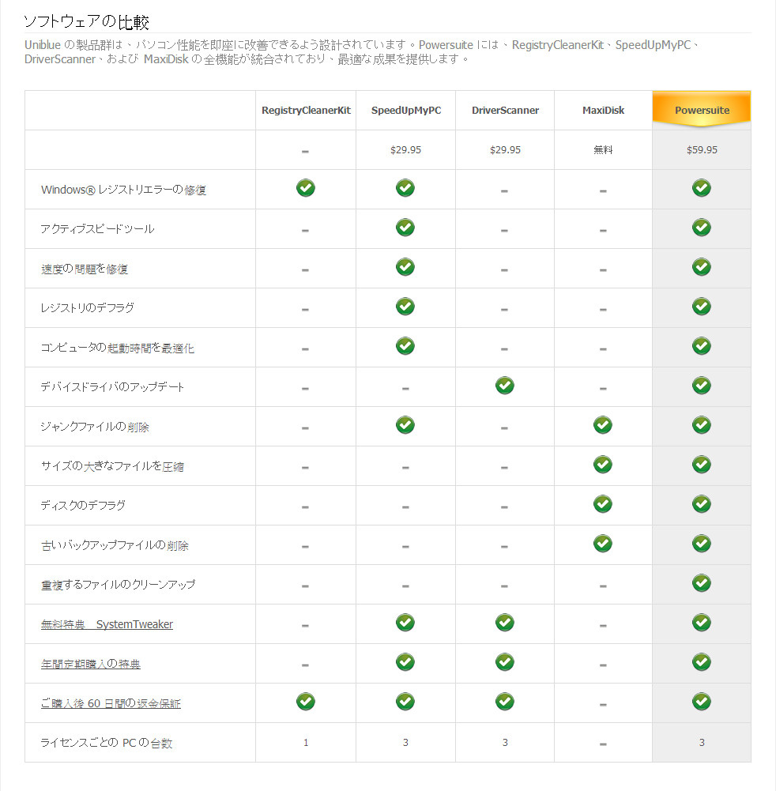
Task: Click the $59.95 Powersuite price
Action: 702,150
